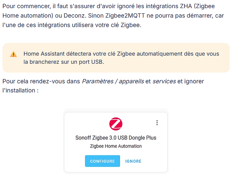Click the orange warning triangle icon
This screenshot has height=176, width=232.
click(13, 54)
